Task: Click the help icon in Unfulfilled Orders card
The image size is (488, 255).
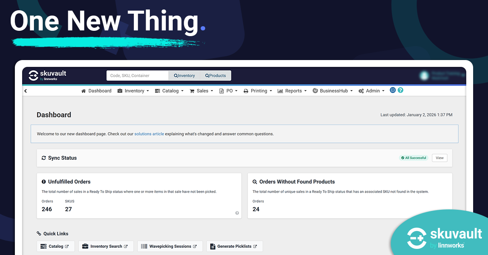Action: click(x=237, y=213)
